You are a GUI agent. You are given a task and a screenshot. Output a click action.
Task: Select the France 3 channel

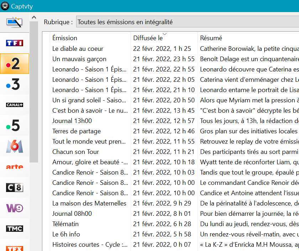click(15, 84)
